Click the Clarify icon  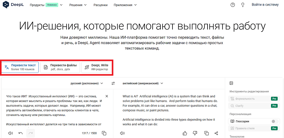pyautogui.click(x=232, y=106)
